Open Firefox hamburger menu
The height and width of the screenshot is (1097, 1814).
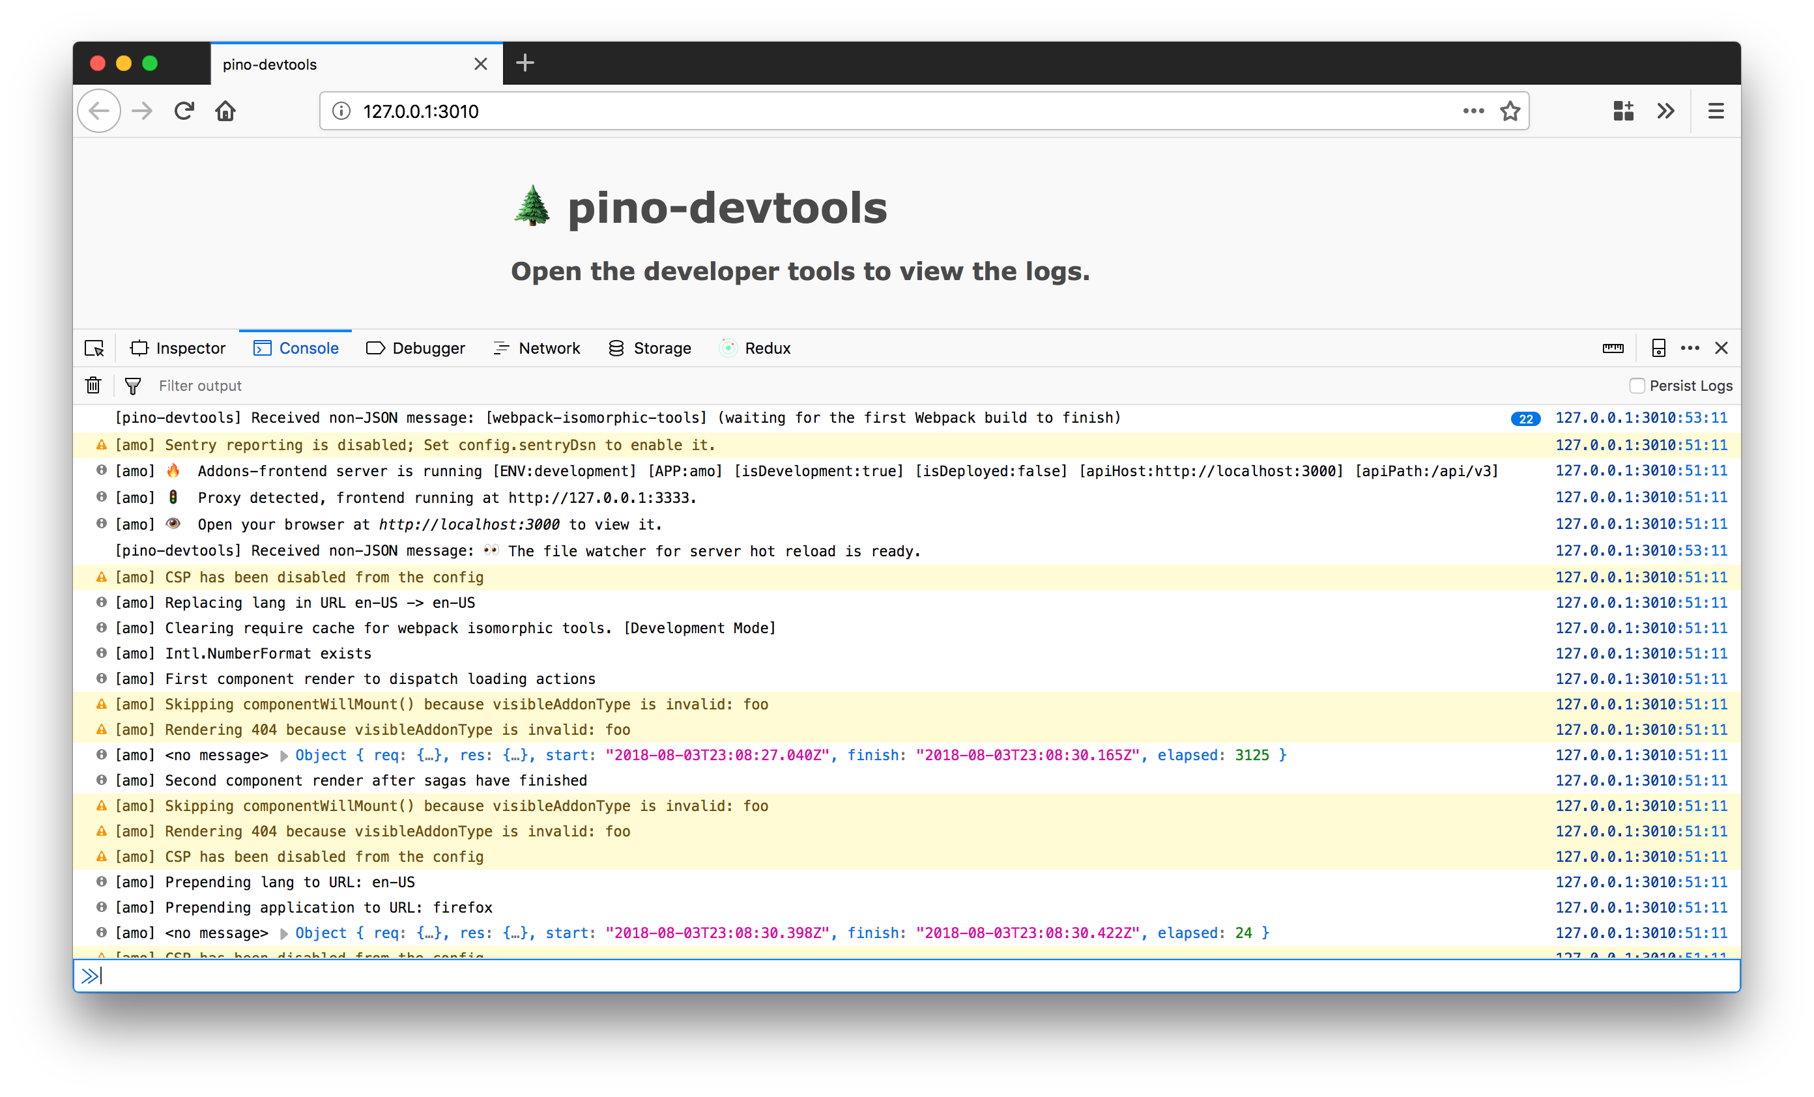[x=1716, y=111]
